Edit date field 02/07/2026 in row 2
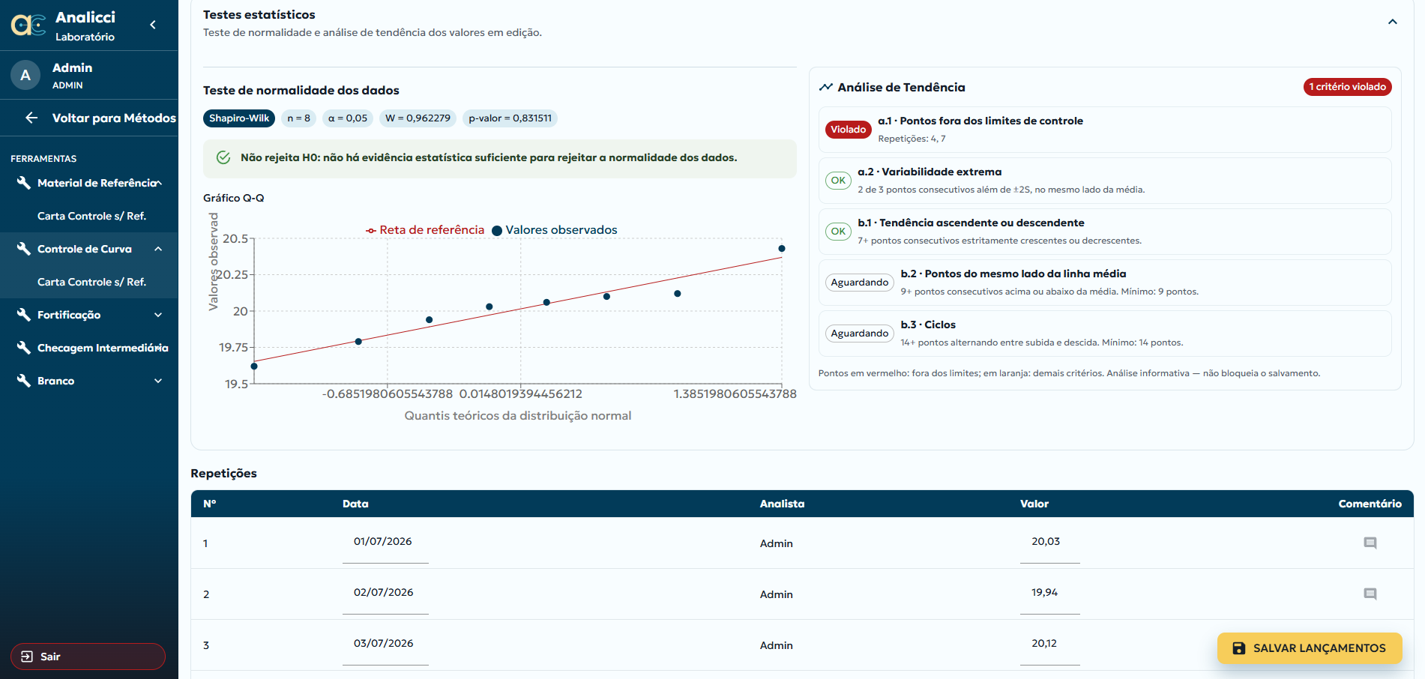The image size is (1425, 679). (x=385, y=593)
